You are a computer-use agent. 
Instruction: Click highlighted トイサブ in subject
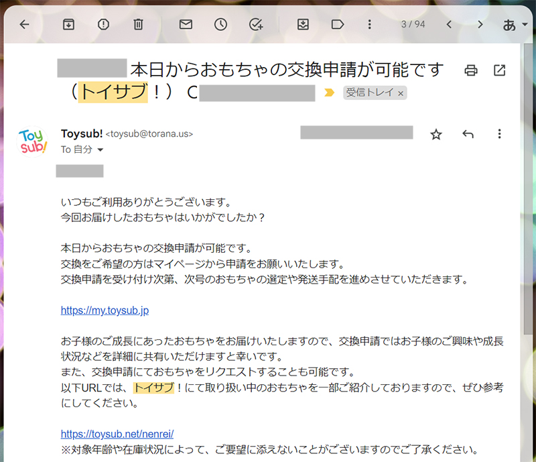[113, 93]
